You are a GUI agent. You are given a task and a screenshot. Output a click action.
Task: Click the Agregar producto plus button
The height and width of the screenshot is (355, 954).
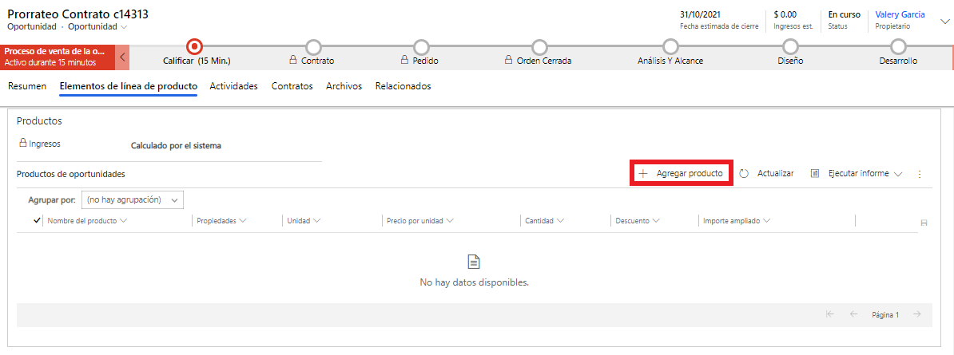643,173
